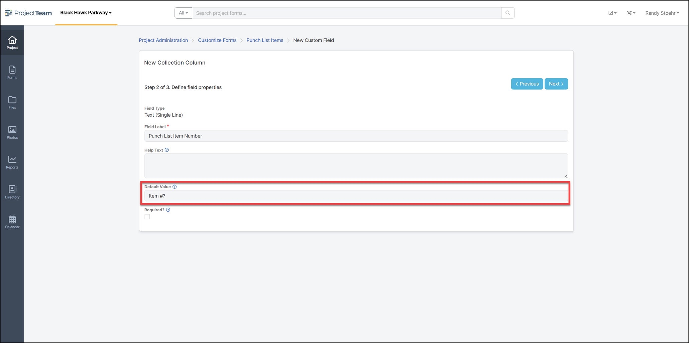689x343 pixels.
Task: Open Files in the sidebar
Action: [12, 103]
